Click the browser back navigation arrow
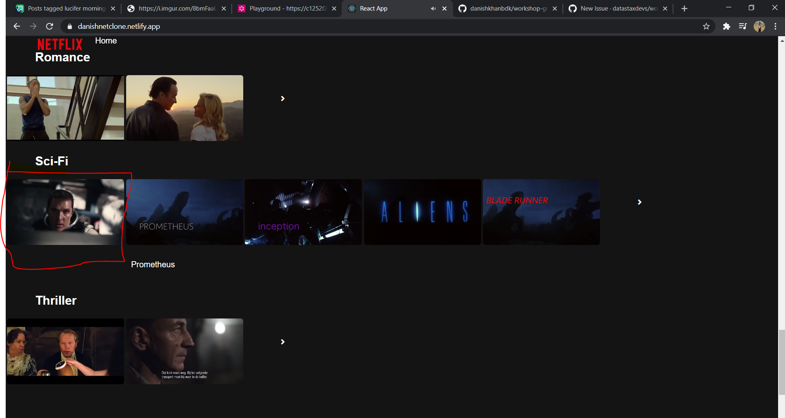Image resolution: width=785 pixels, height=418 pixels. click(16, 26)
